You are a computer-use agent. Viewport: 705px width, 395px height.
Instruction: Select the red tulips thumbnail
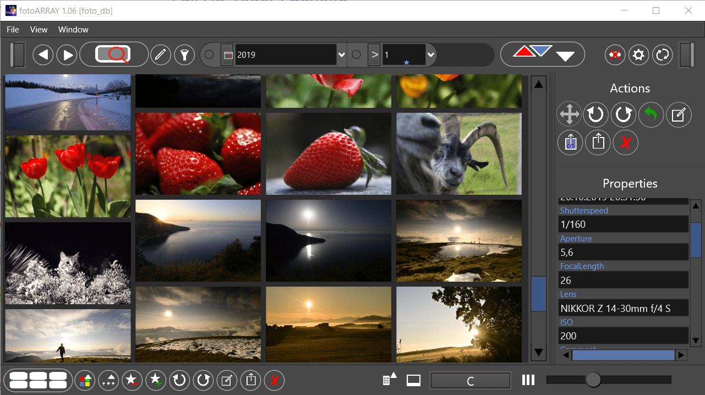point(68,176)
